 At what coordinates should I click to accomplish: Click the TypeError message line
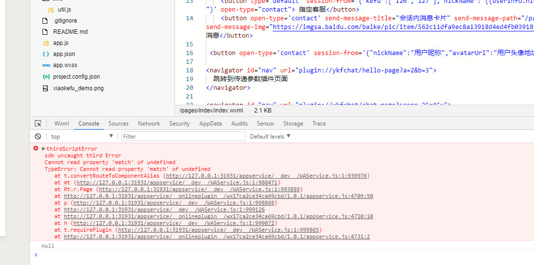(128, 169)
